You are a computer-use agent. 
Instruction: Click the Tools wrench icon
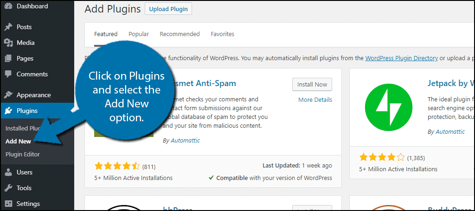[8, 188]
